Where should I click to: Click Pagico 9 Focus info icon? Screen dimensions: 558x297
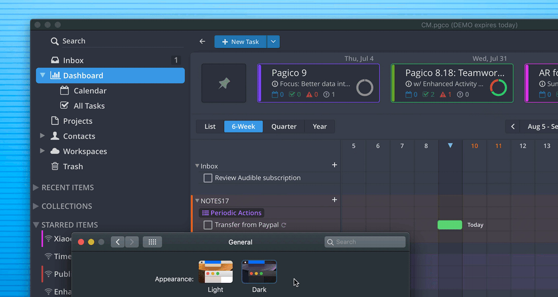(x=275, y=84)
